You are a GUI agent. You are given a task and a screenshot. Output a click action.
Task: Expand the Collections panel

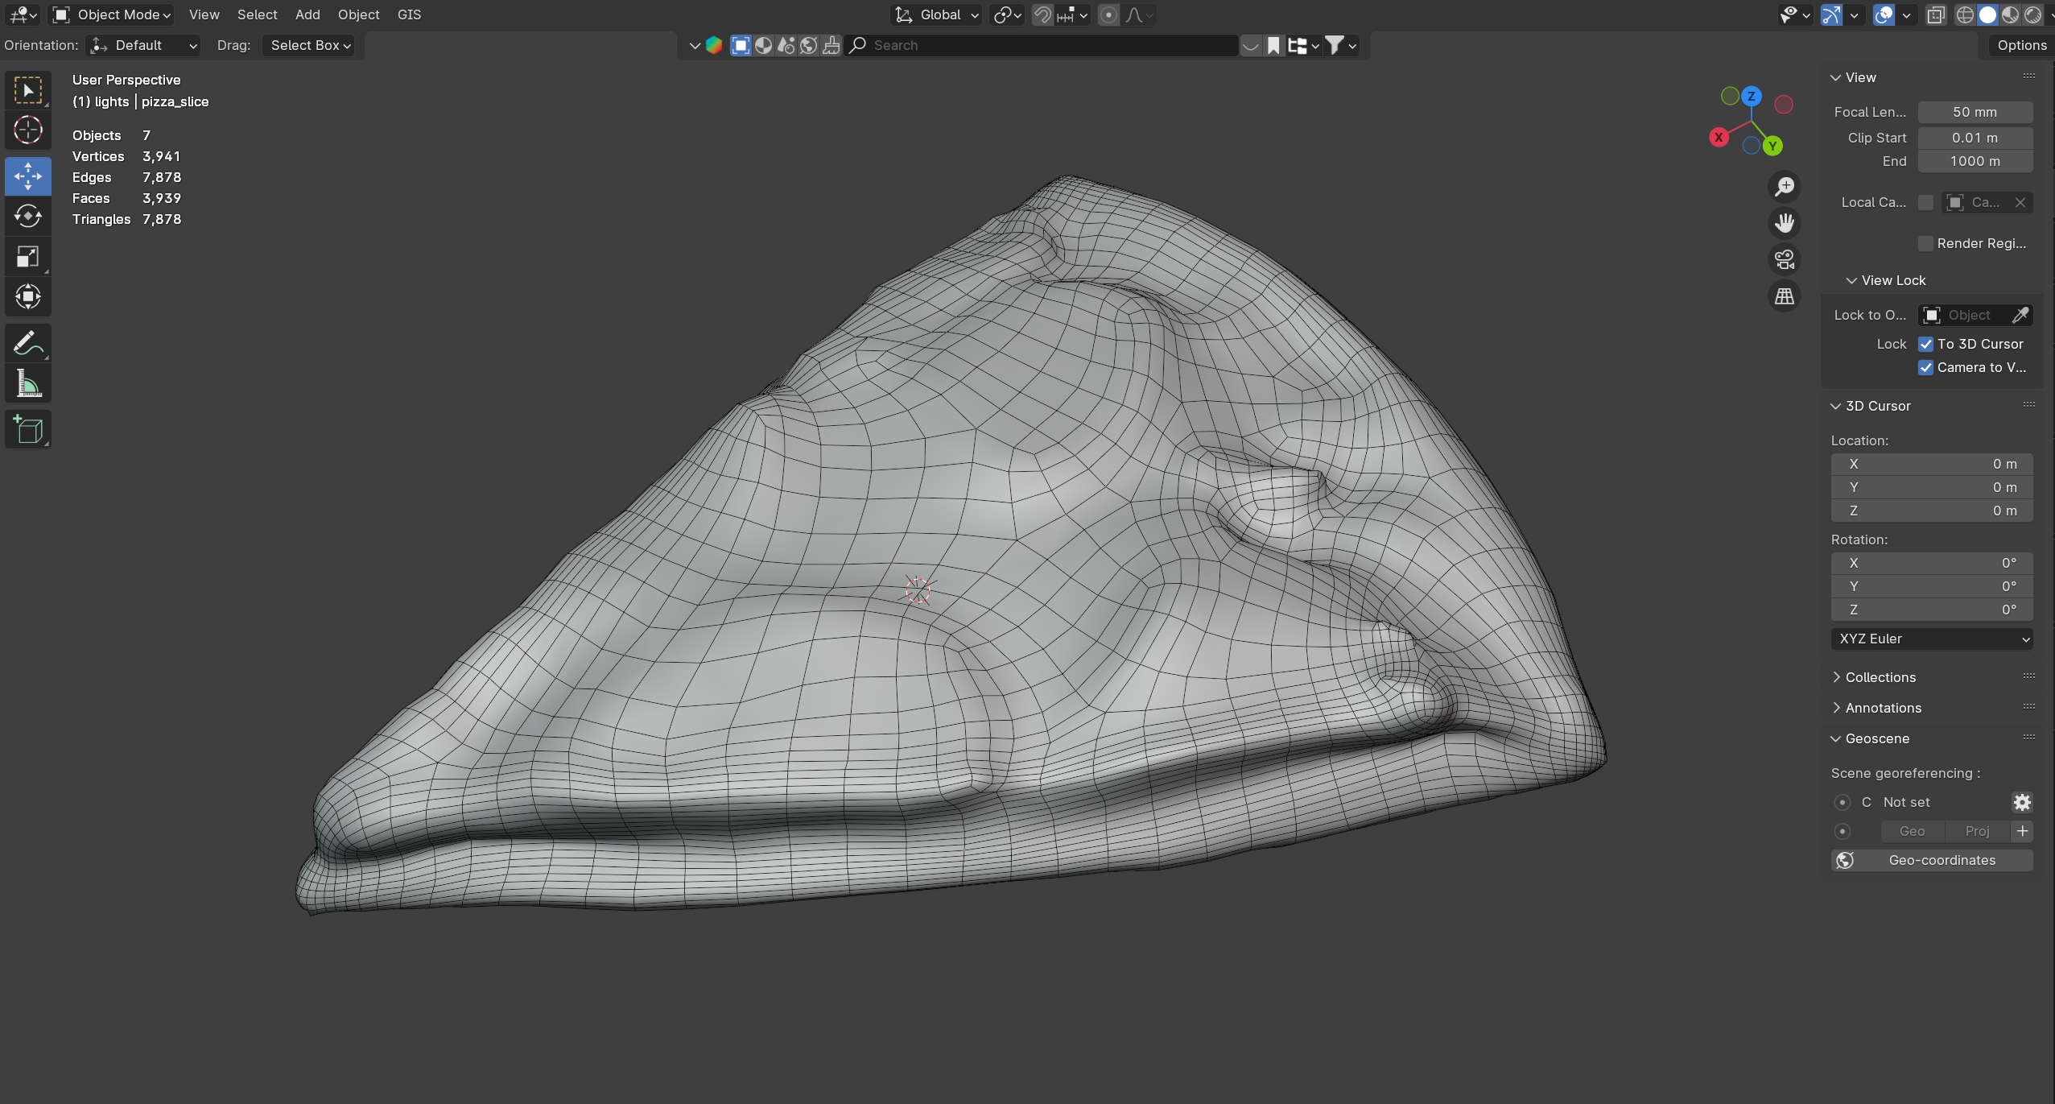(x=1880, y=677)
